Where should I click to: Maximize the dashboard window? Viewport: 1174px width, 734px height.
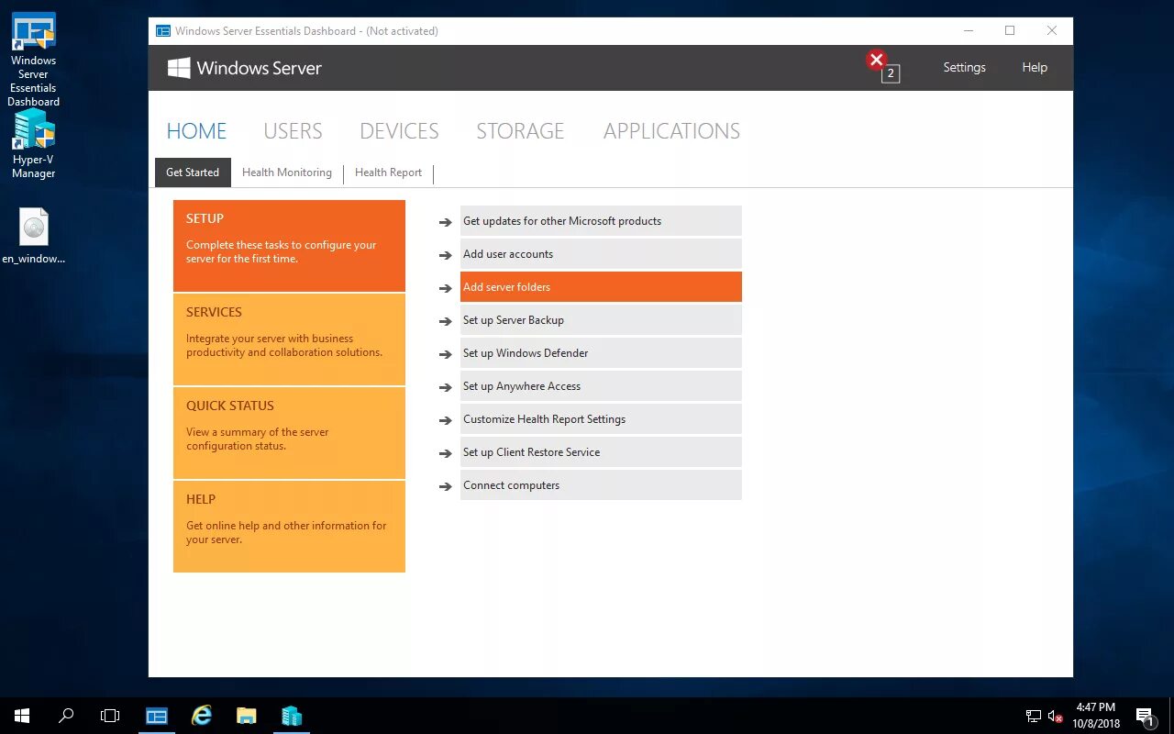[1010, 31]
